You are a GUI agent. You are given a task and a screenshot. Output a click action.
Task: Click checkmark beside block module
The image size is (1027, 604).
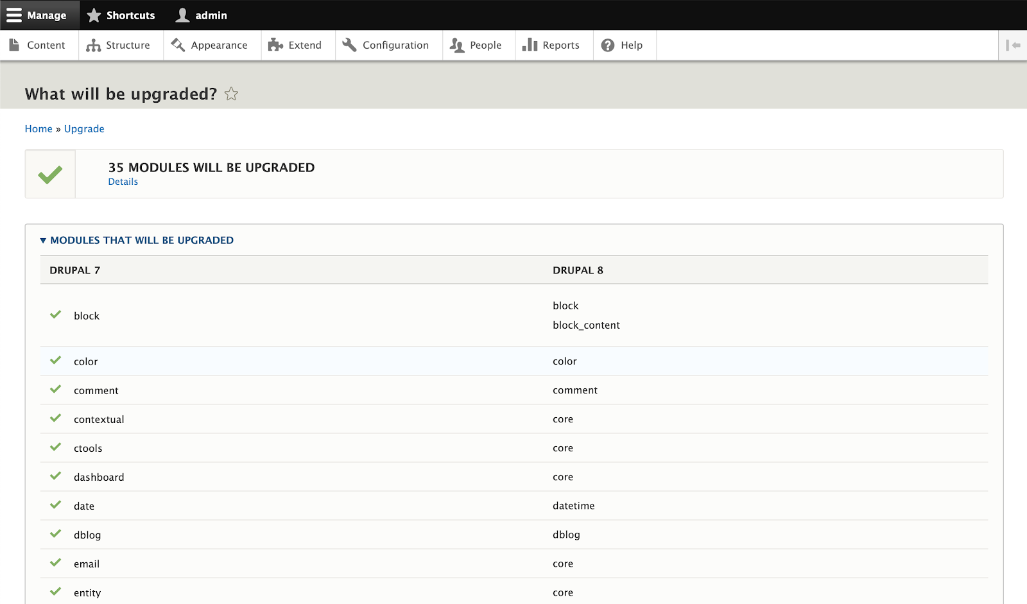[56, 315]
